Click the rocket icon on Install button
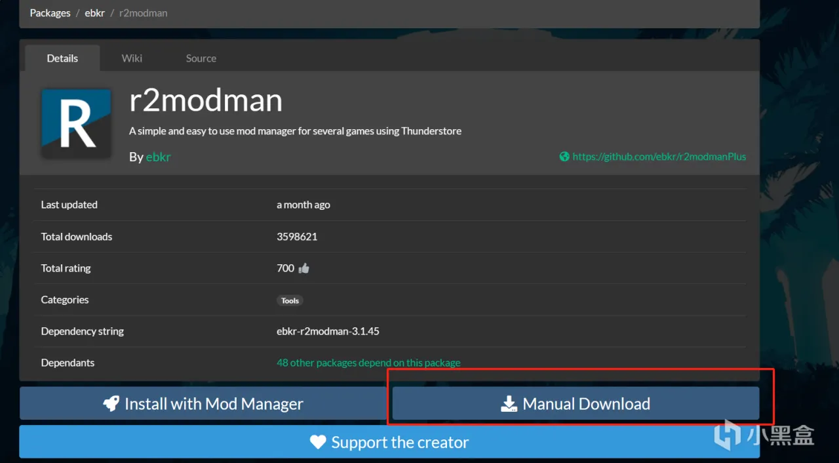 coord(111,404)
